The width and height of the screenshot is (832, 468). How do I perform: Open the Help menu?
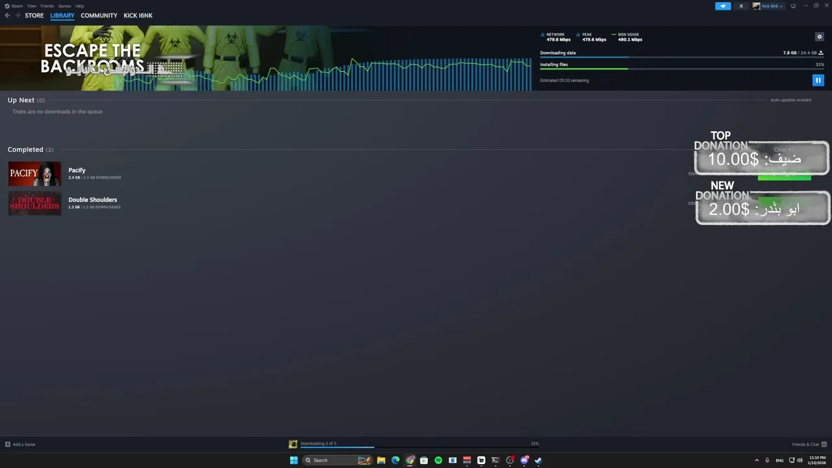(79, 6)
